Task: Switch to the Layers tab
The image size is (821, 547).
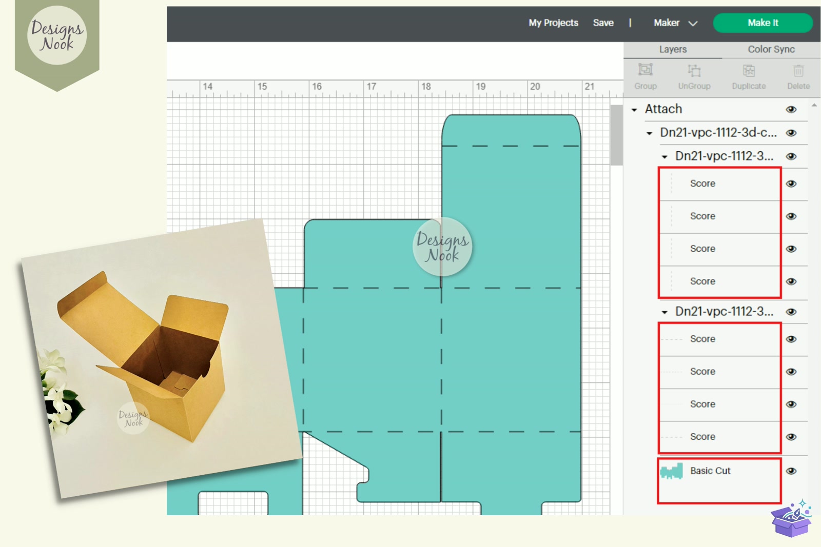Action: click(x=673, y=49)
